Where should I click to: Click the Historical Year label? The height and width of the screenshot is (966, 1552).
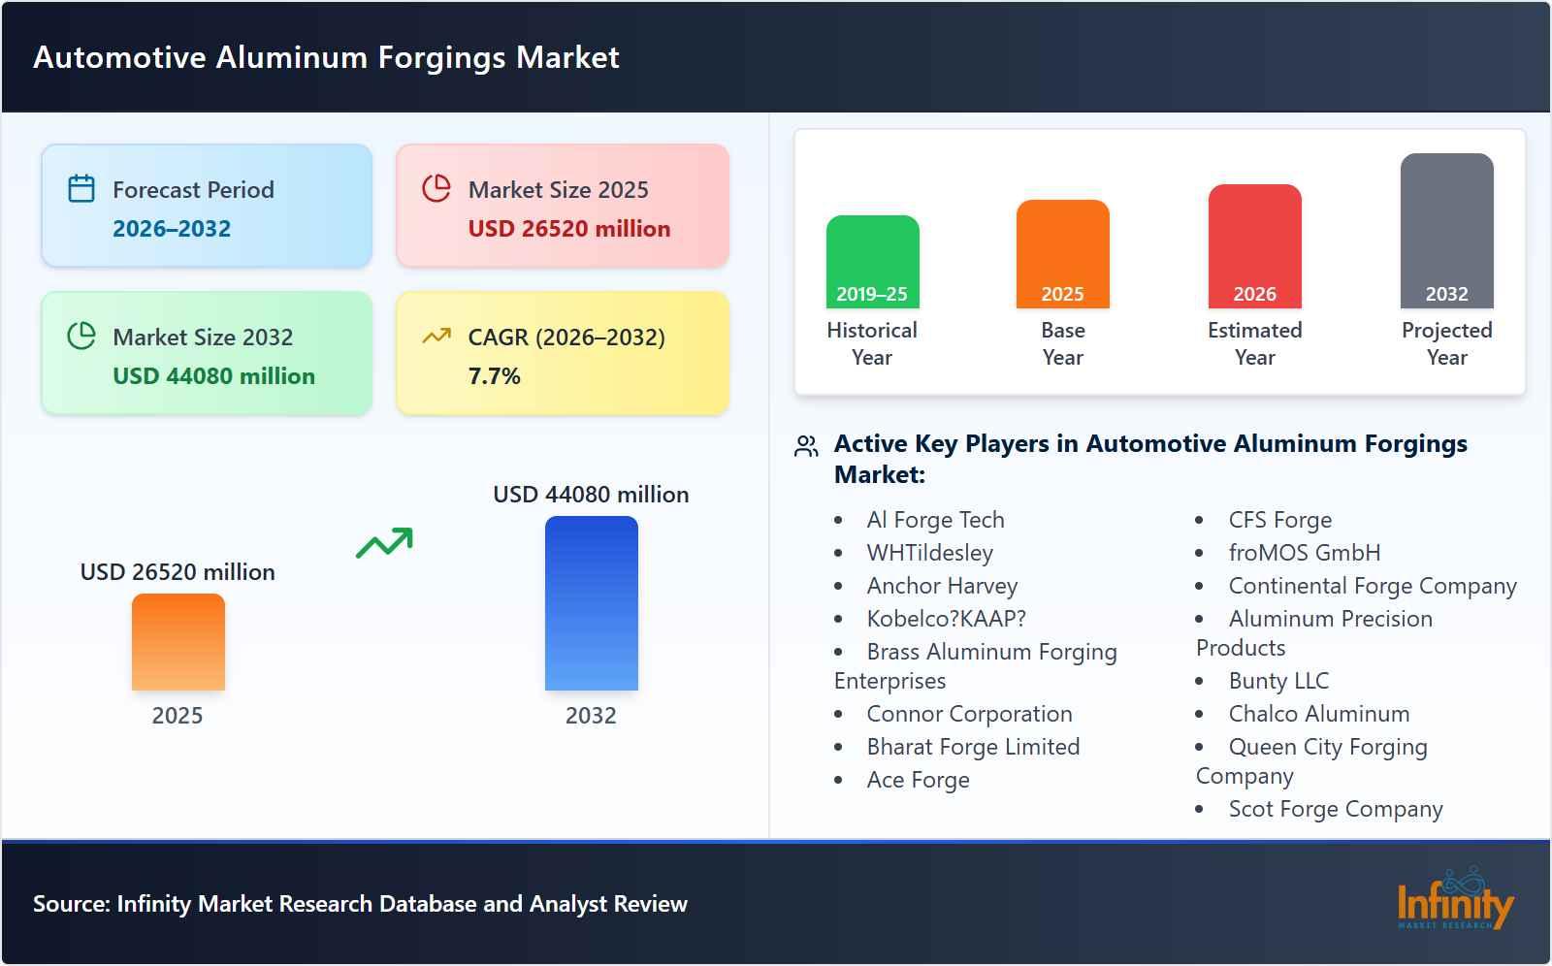tap(872, 343)
